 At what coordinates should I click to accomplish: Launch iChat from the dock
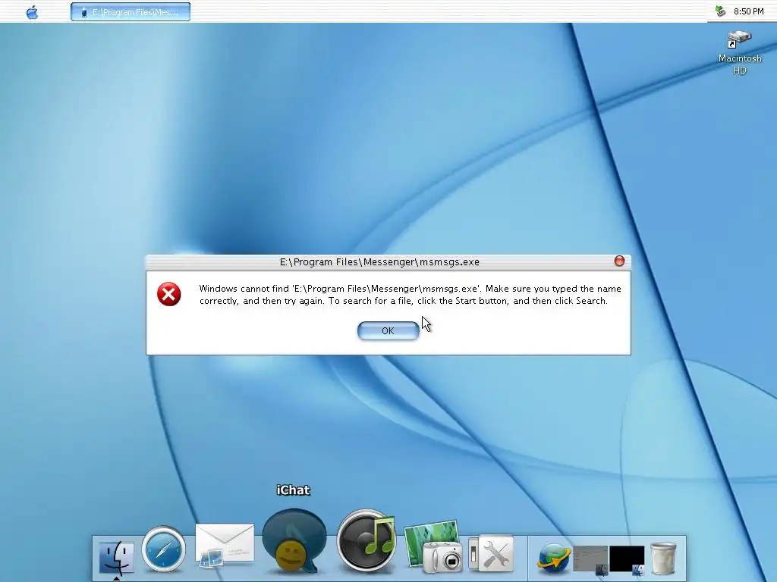point(294,540)
